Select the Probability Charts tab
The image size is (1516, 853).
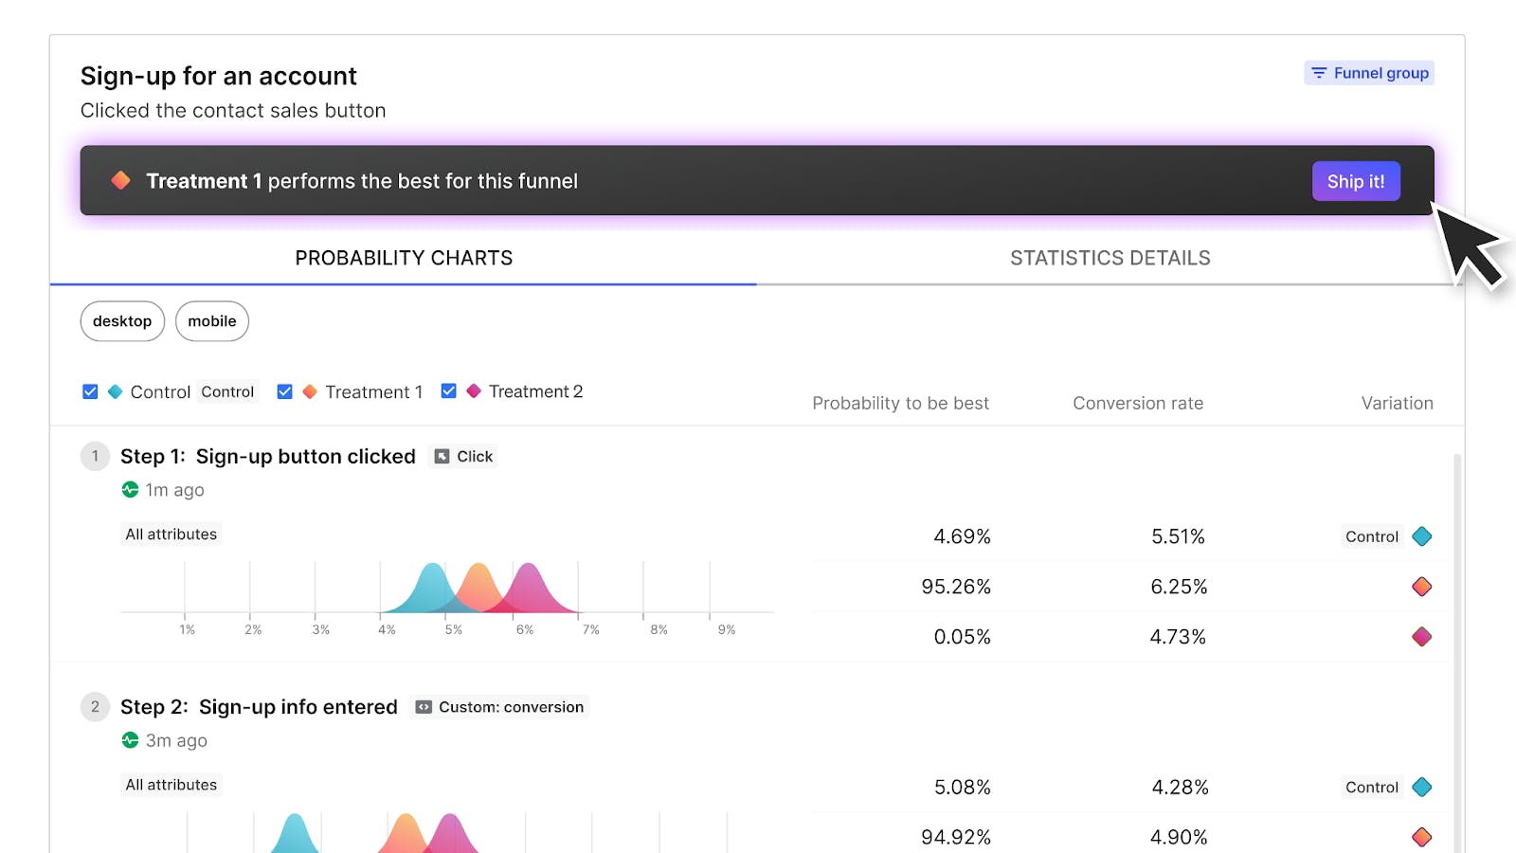point(404,258)
